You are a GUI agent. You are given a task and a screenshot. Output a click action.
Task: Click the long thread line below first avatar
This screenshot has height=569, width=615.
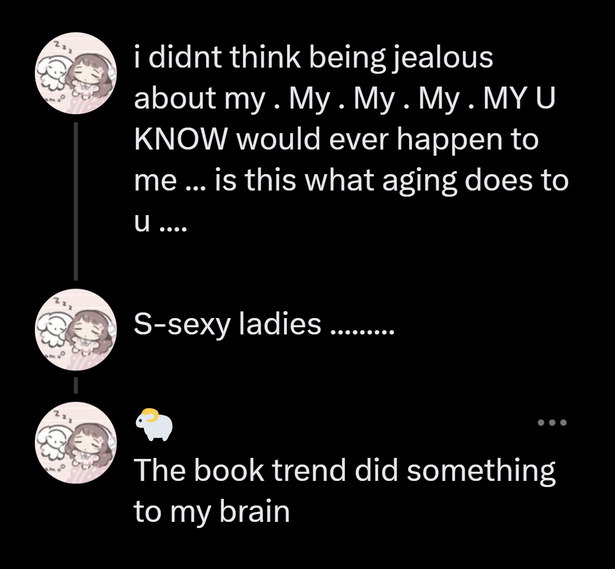pos(75,201)
